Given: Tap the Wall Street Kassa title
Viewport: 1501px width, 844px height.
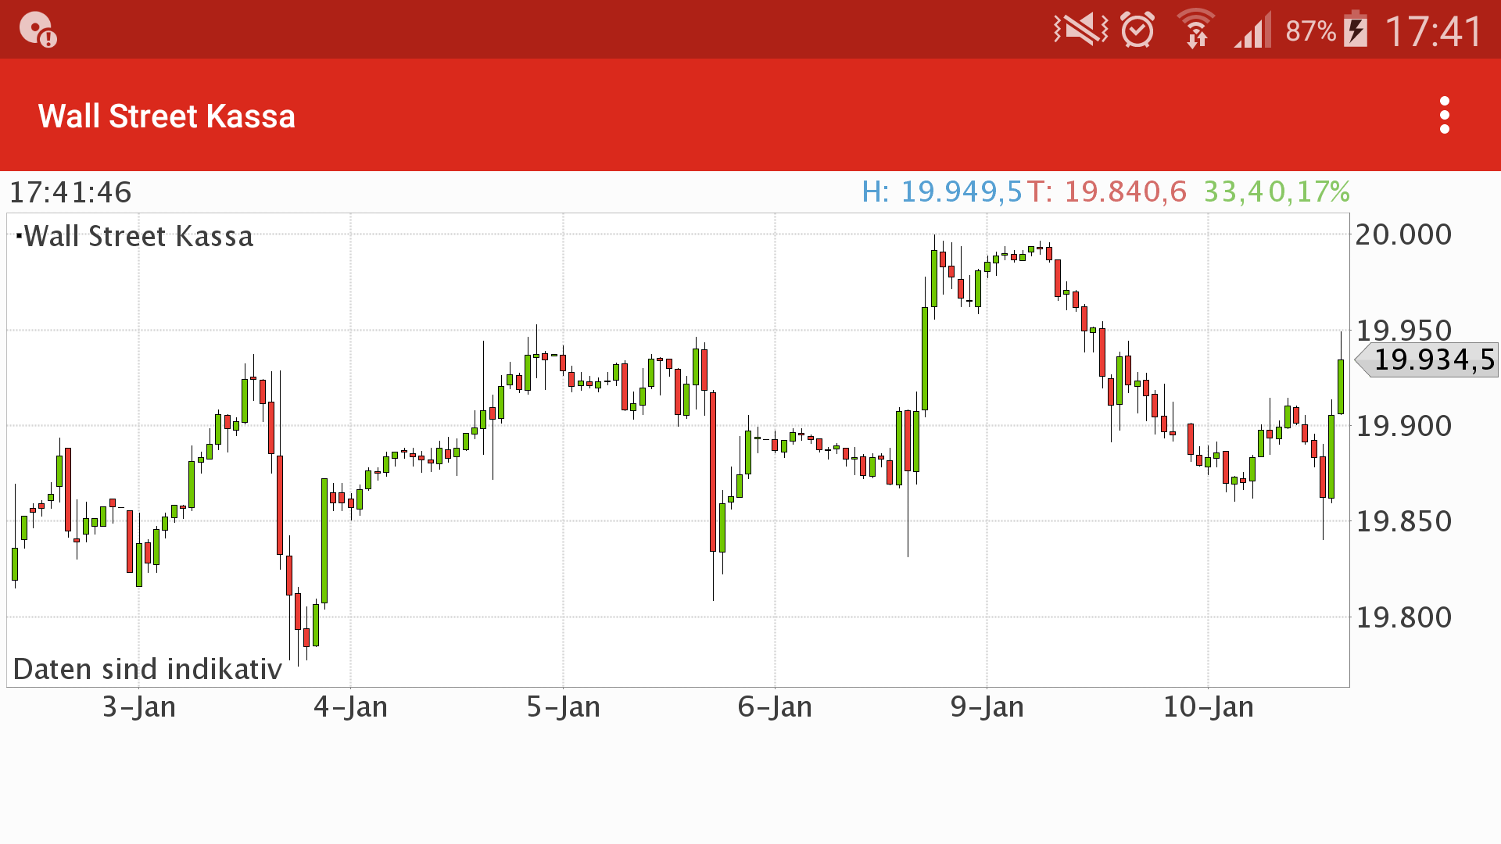Looking at the screenshot, I should [167, 116].
